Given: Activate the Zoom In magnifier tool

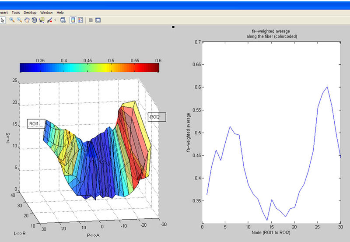Looking at the screenshot, I should click(x=12, y=20).
